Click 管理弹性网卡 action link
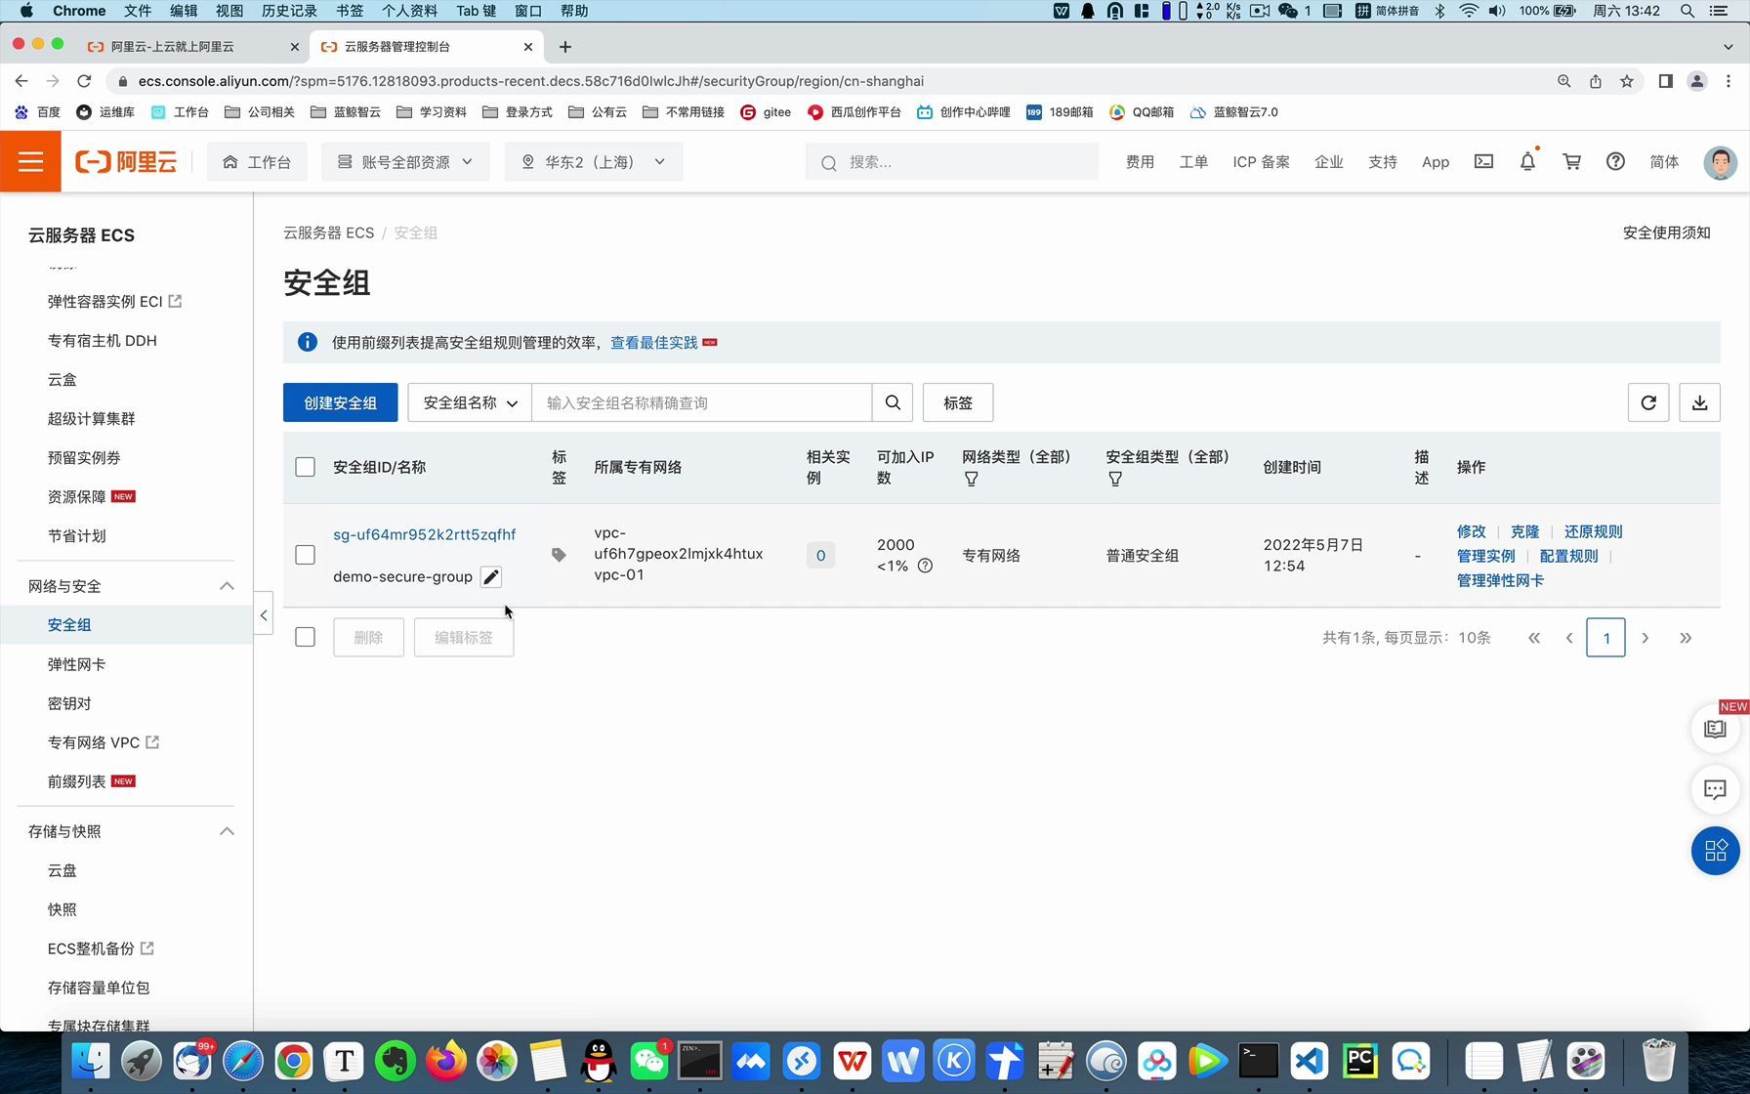This screenshot has height=1094, width=1750. tap(1500, 580)
